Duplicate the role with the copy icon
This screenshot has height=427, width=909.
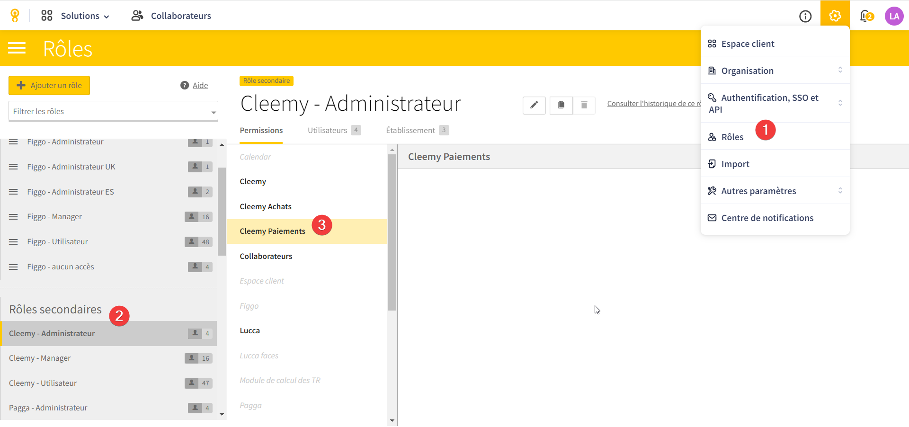point(561,105)
